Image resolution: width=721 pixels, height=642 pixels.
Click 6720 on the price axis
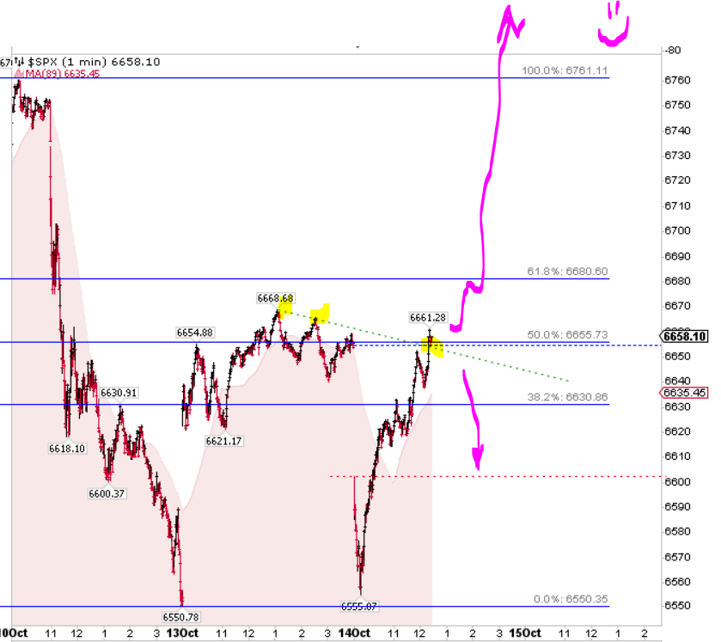coord(677,180)
